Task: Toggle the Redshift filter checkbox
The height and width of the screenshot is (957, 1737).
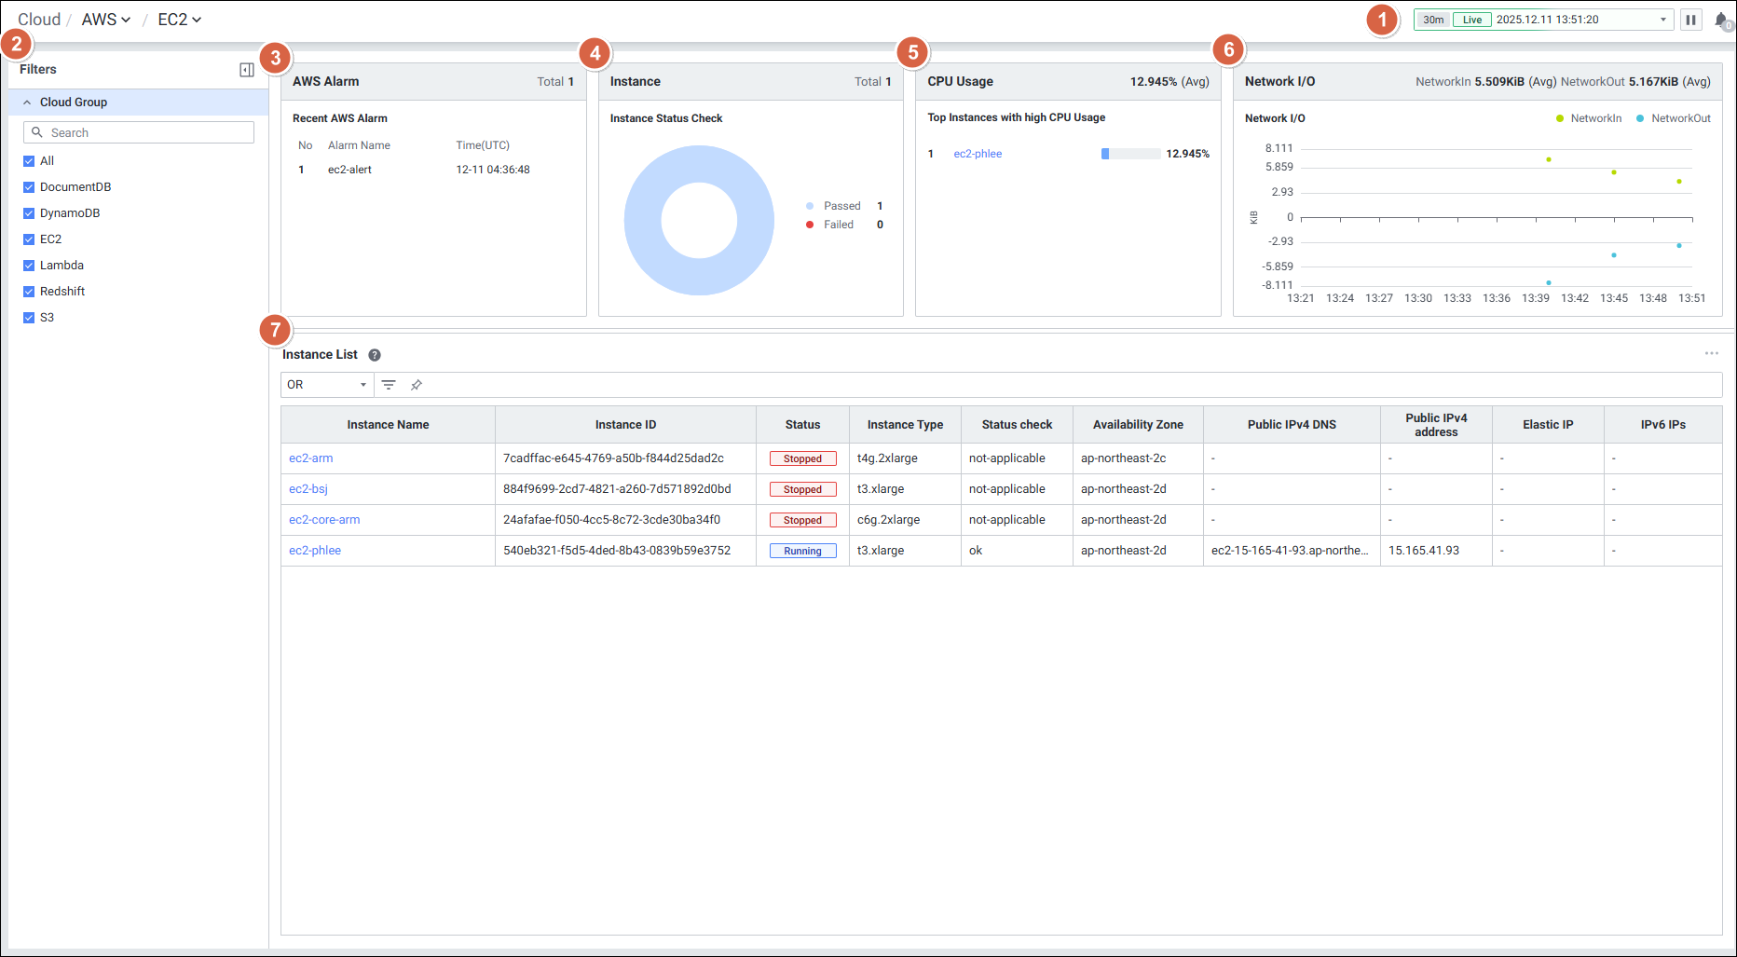Action: 29,292
